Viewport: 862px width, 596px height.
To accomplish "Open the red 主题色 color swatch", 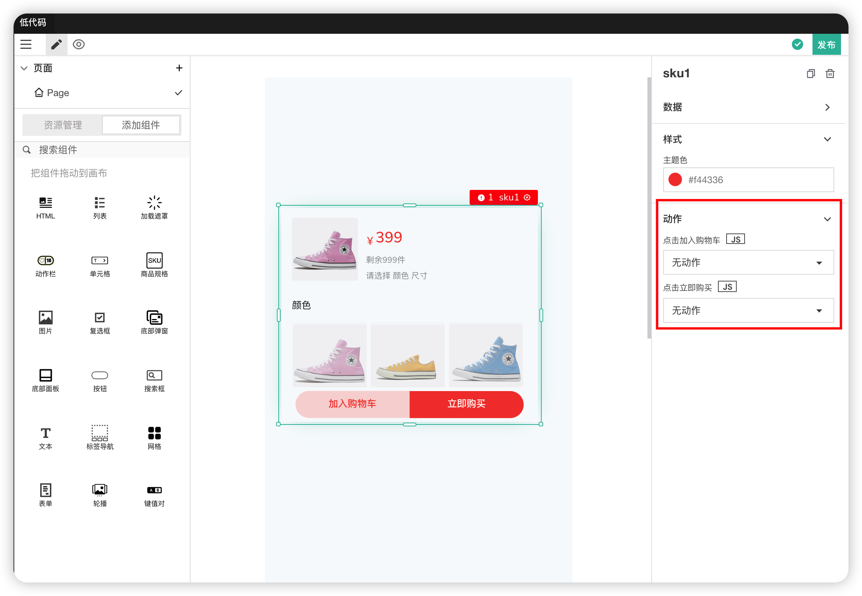I will click(675, 180).
